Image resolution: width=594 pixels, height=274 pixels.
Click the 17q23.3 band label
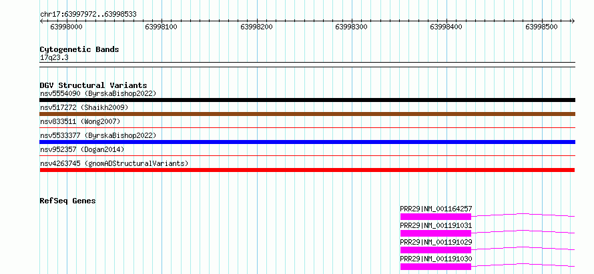click(x=54, y=58)
